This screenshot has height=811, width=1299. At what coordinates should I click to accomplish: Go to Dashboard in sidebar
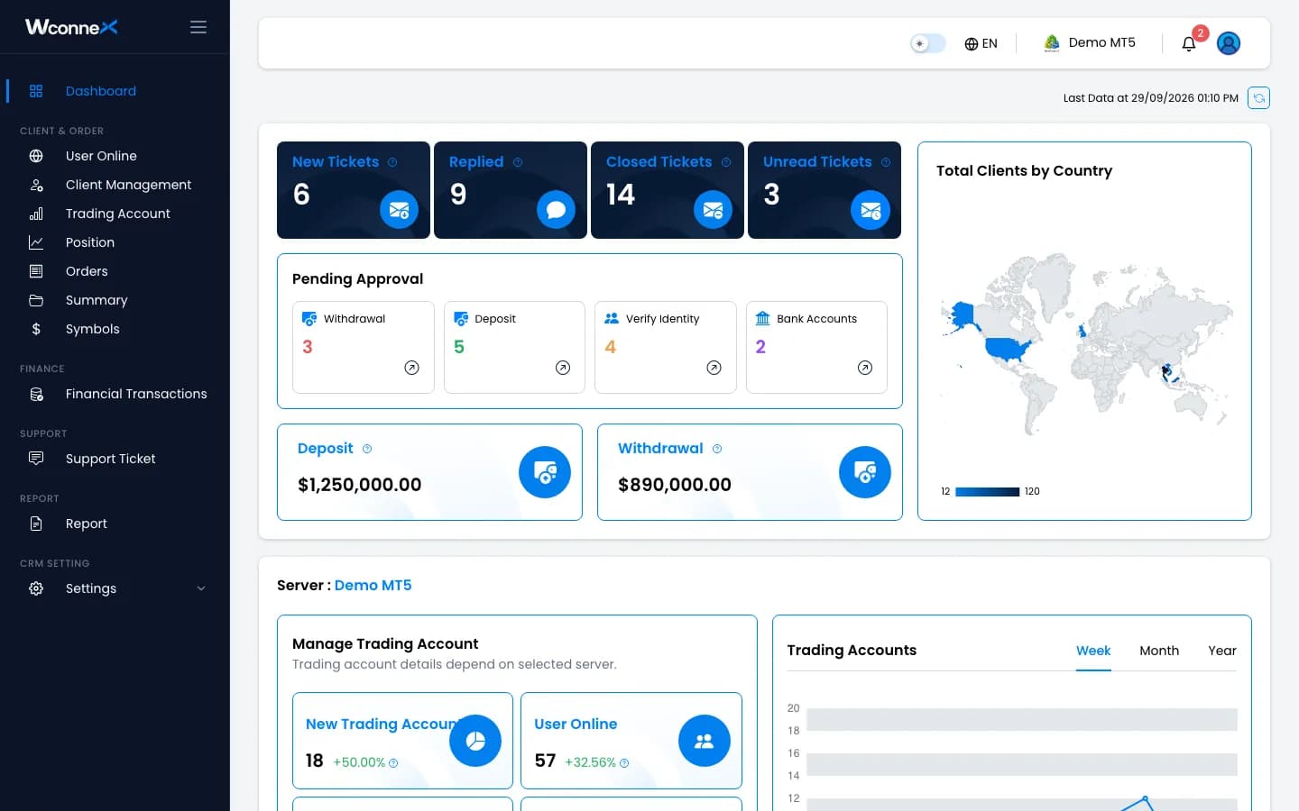click(101, 91)
